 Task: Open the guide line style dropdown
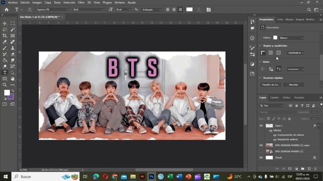point(296,69)
